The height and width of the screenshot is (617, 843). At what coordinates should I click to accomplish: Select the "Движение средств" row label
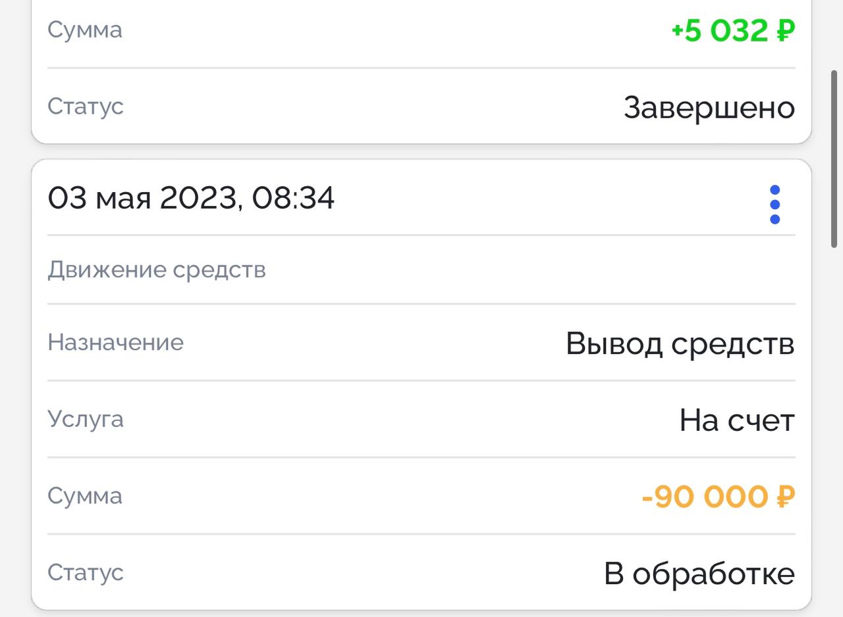(157, 270)
